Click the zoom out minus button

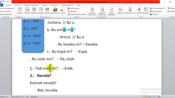(163, 97)
